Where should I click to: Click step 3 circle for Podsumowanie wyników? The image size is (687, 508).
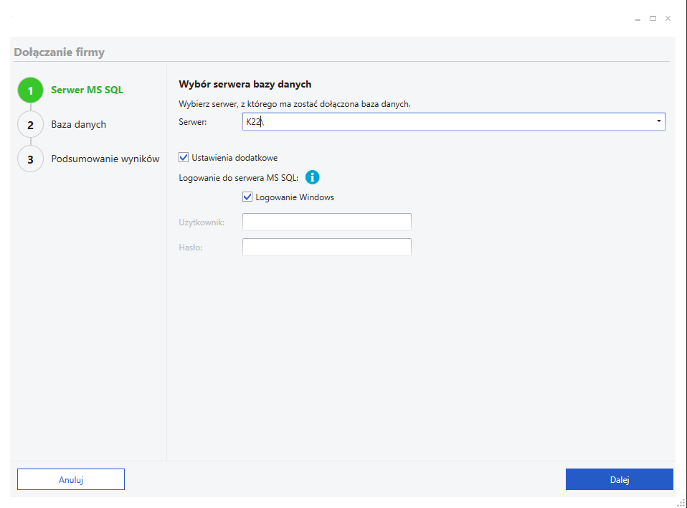click(30, 159)
